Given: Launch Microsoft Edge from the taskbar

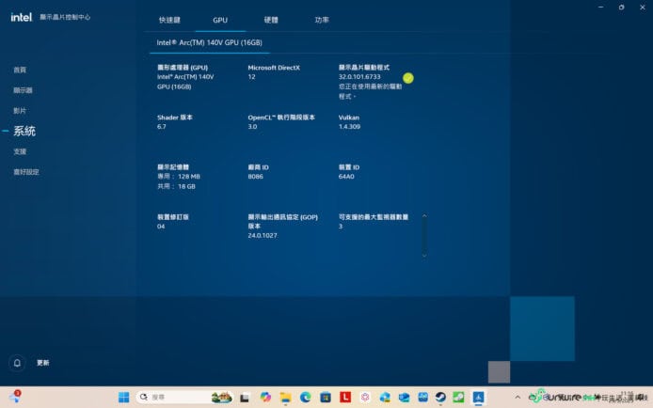Looking at the screenshot, I should [305, 398].
